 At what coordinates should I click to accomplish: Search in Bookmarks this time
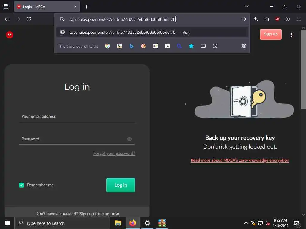(191, 46)
